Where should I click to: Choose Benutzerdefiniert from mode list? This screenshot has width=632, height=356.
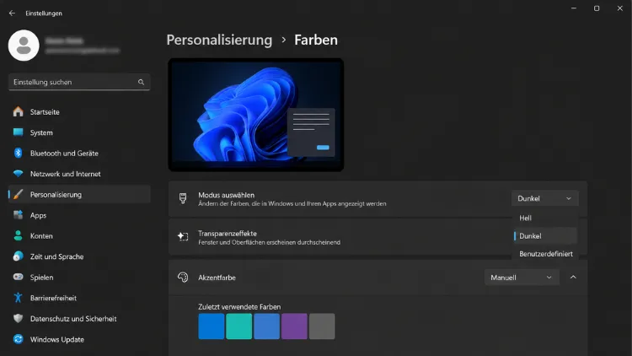click(x=545, y=253)
